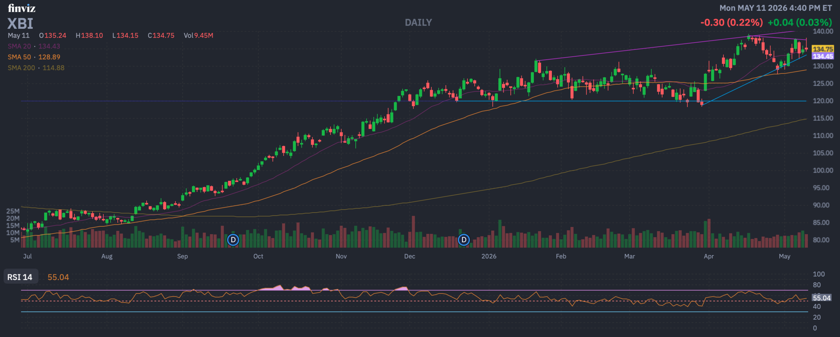Click the Jul label on time axis
Screen dimensions: 840x337
(x=28, y=256)
